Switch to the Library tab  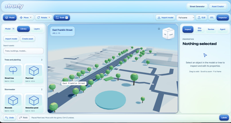tap(24, 29)
